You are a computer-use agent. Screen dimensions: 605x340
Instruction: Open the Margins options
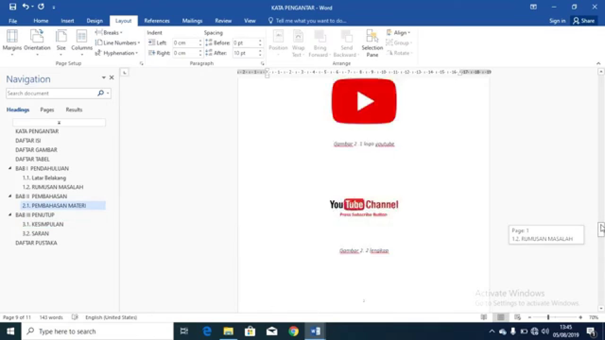[x=12, y=42]
